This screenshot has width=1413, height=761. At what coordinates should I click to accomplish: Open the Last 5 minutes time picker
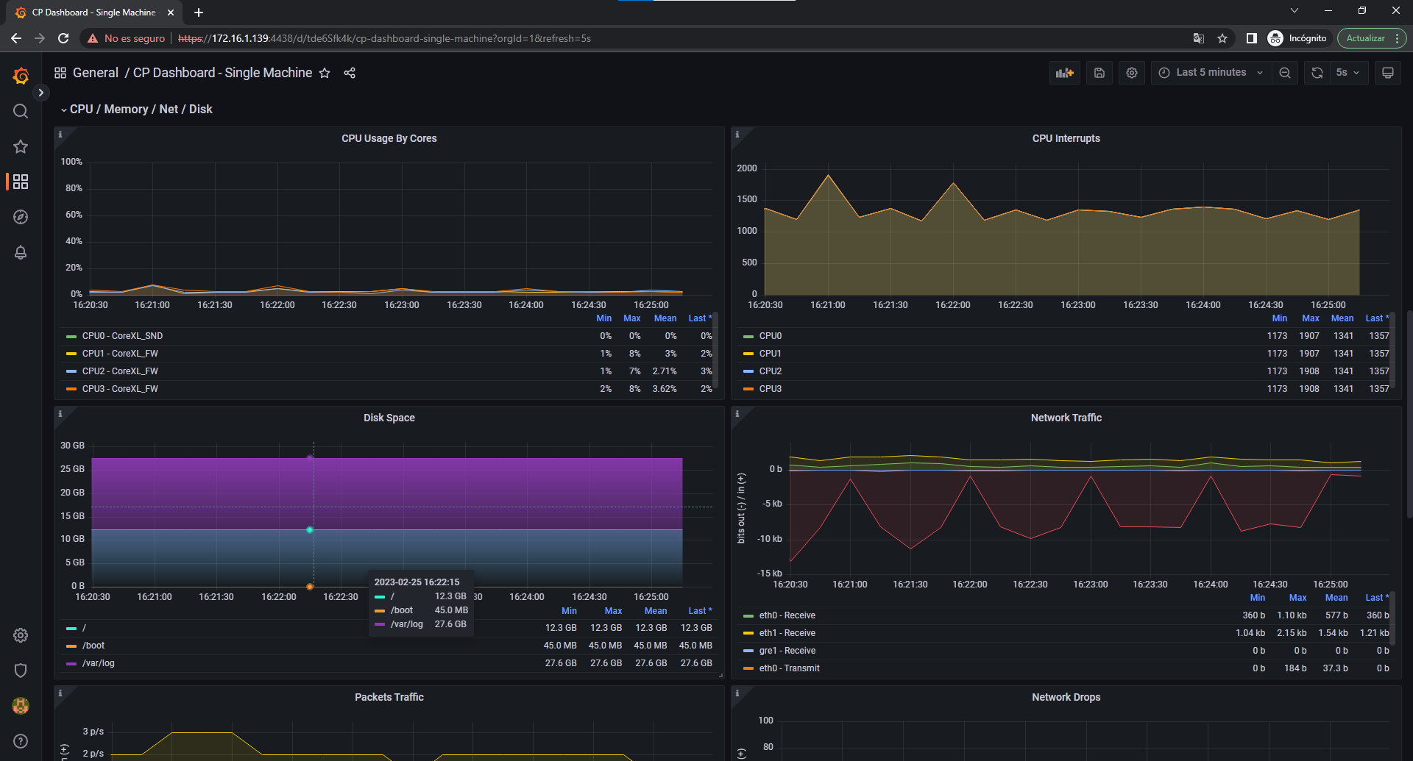pyautogui.click(x=1211, y=73)
